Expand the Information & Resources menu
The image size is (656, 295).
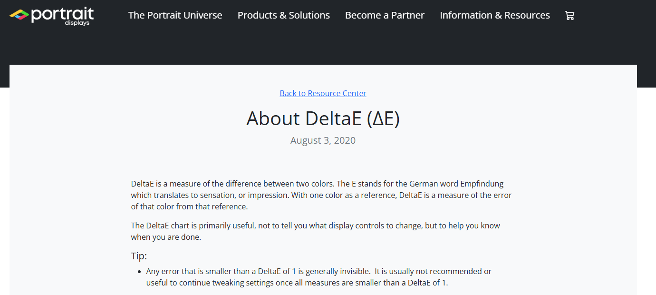tap(494, 15)
